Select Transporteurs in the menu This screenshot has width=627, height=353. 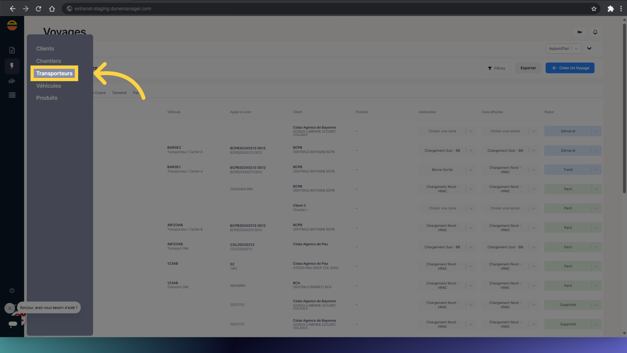pos(54,73)
